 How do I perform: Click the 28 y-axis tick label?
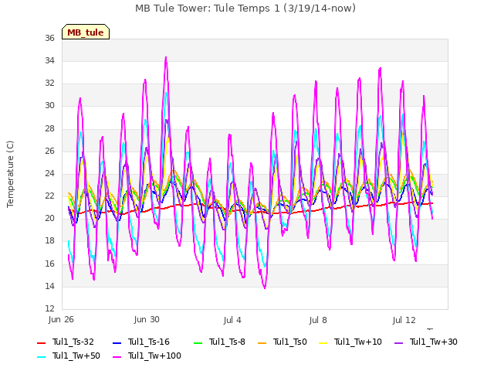click(x=49, y=129)
